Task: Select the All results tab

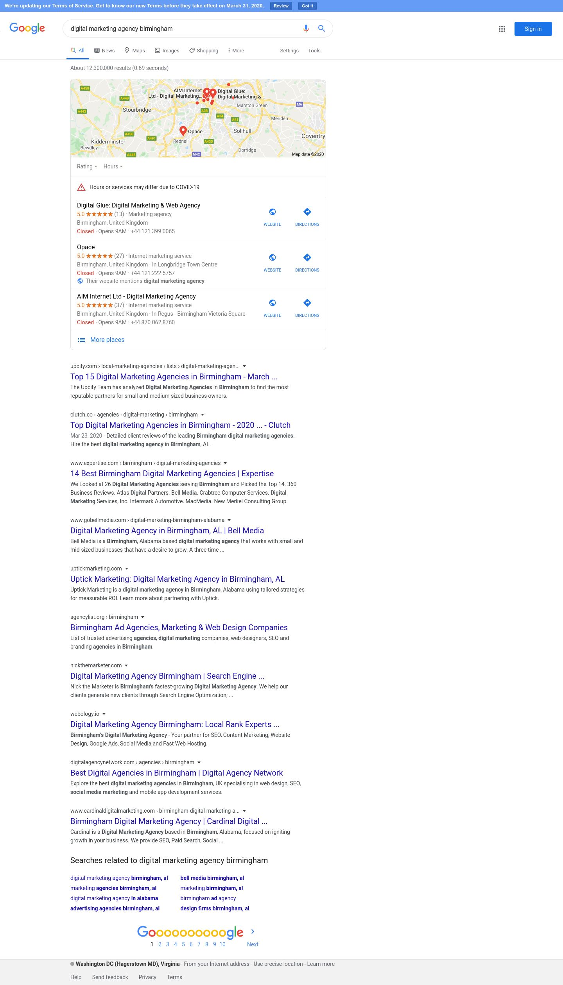Action: click(x=77, y=51)
